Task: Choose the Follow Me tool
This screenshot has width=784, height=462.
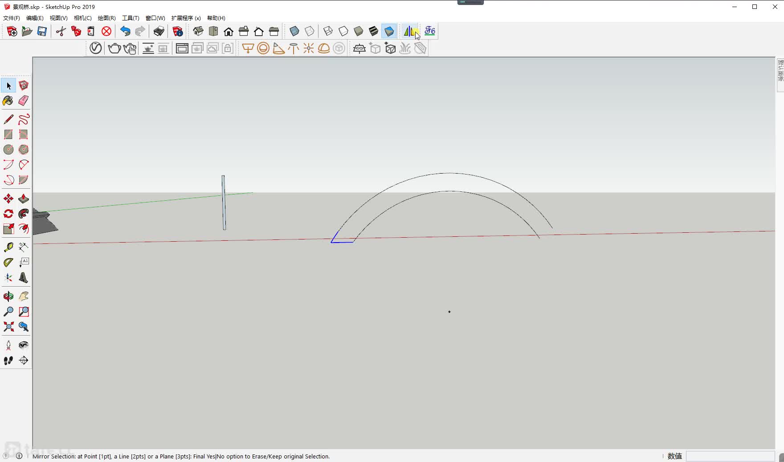Action: pos(24,214)
